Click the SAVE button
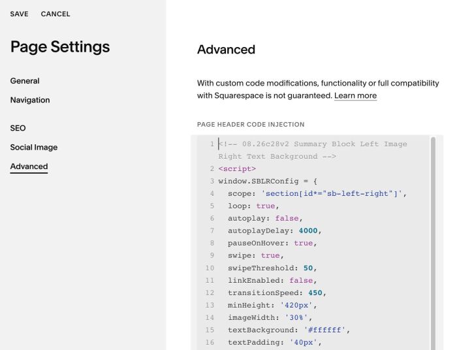Image resolution: width=457 pixels, height=350 pixels. 19,14
